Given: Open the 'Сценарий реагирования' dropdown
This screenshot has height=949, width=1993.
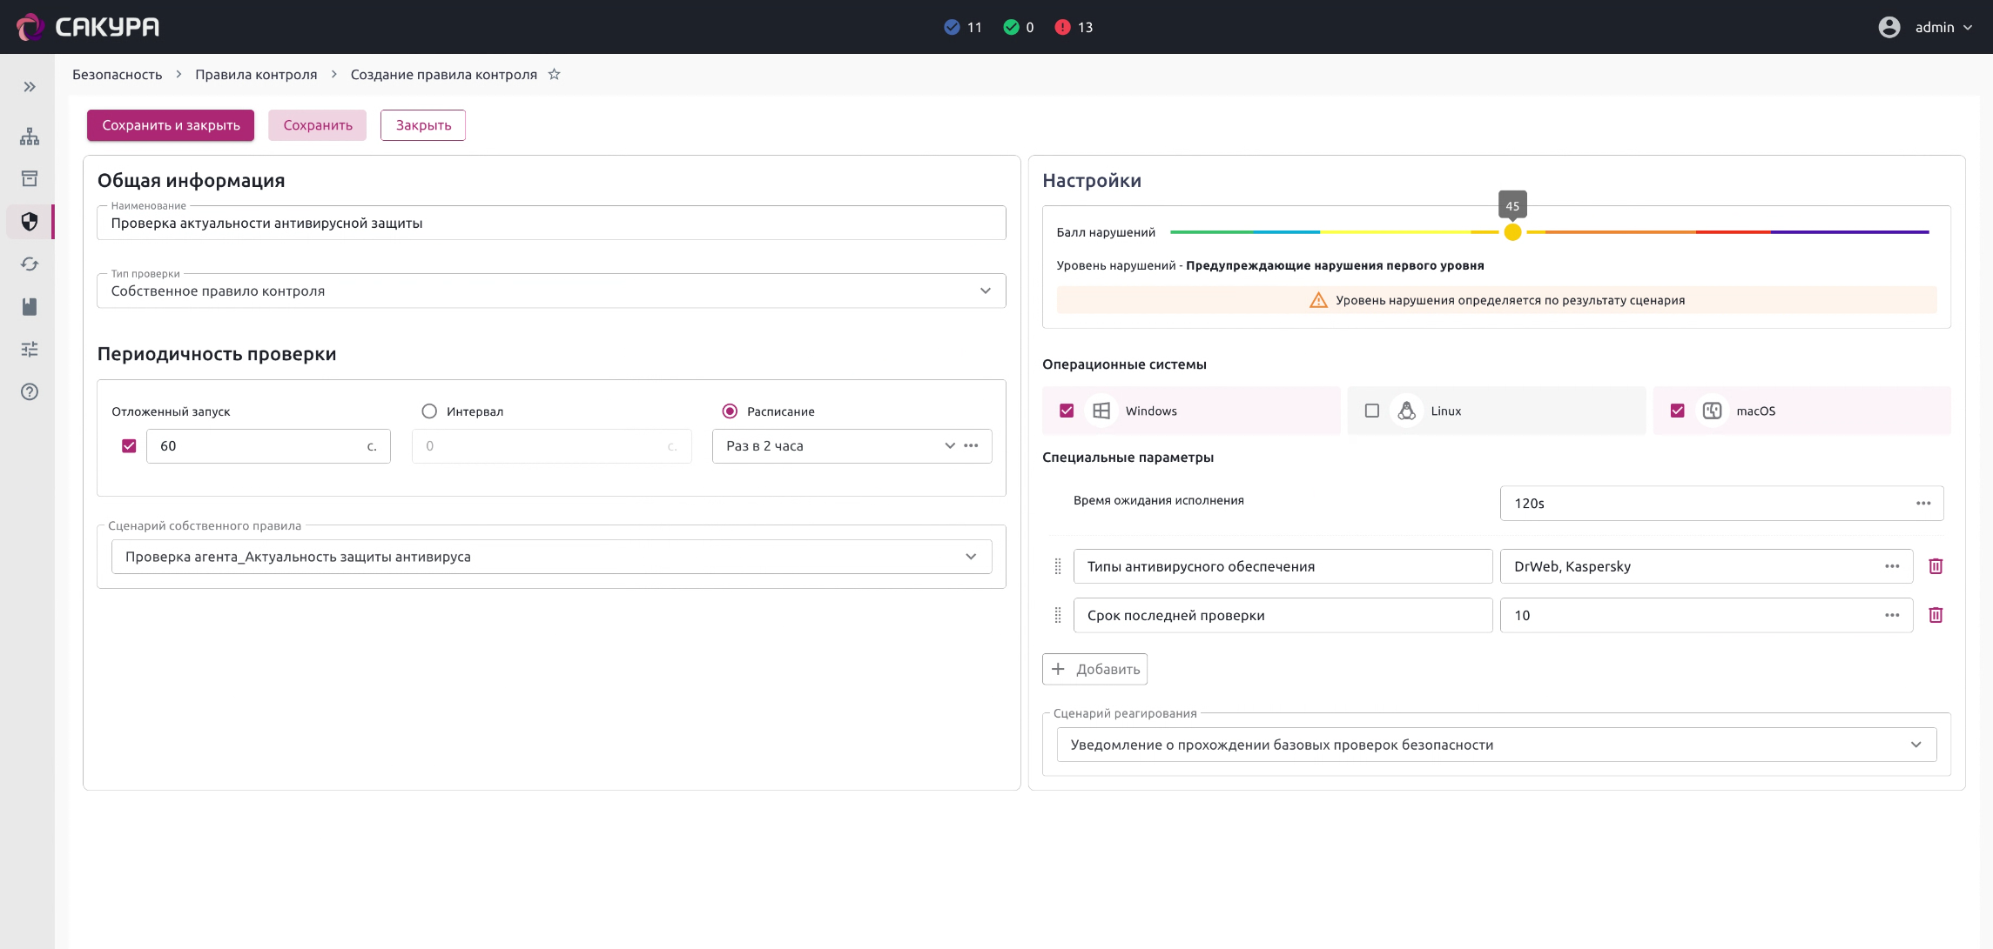Looking at the screenshot, I should pyautogui.click(x=1916, y=745).
